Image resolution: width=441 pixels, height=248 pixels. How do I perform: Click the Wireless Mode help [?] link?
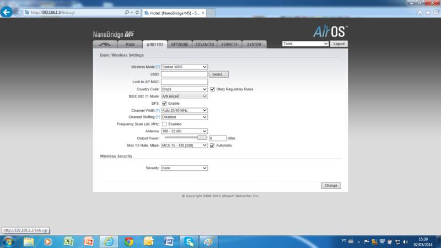point(158,67)
